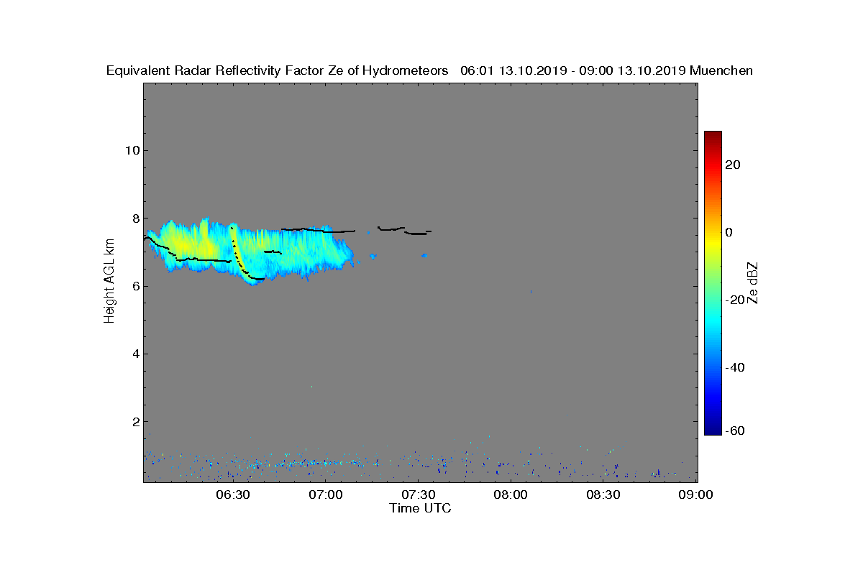The height and width of the screenshot is (575, 863).
Task: Click the '08:00' time tick label
Action: [x=511, y=495]
